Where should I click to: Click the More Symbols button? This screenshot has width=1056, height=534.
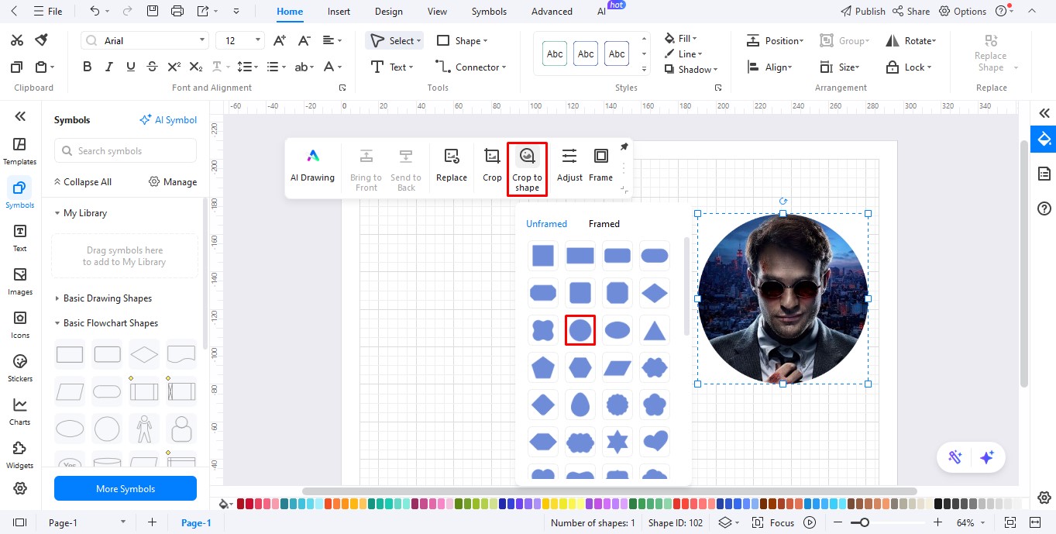[126, 489]
